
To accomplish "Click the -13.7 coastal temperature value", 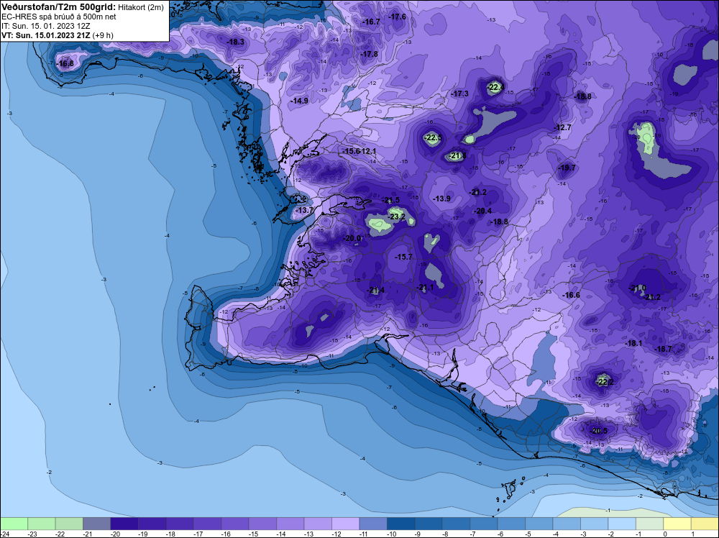I will 303,210.
